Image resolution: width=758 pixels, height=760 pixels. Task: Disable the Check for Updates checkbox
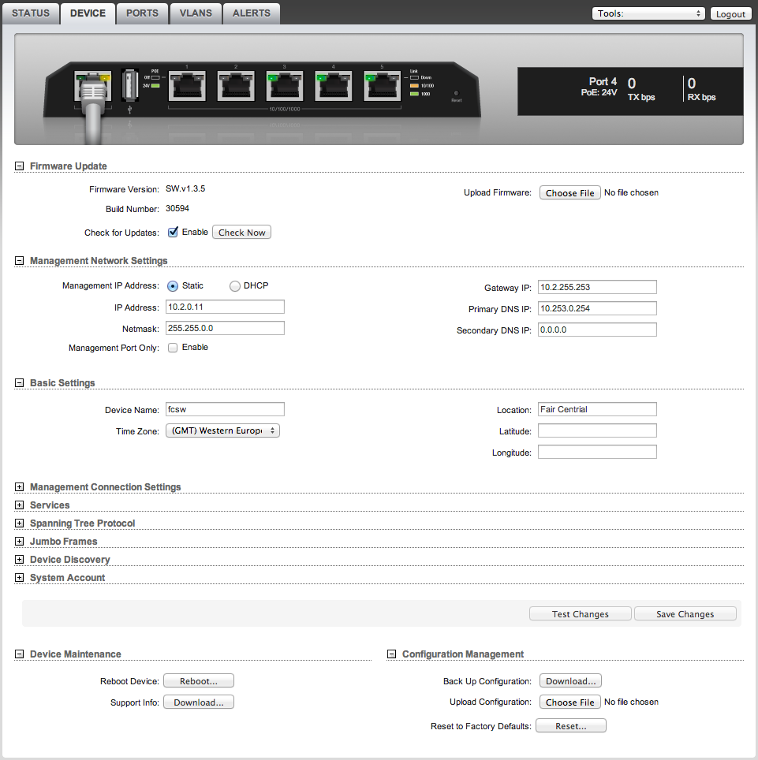click(x=173, y=232)
